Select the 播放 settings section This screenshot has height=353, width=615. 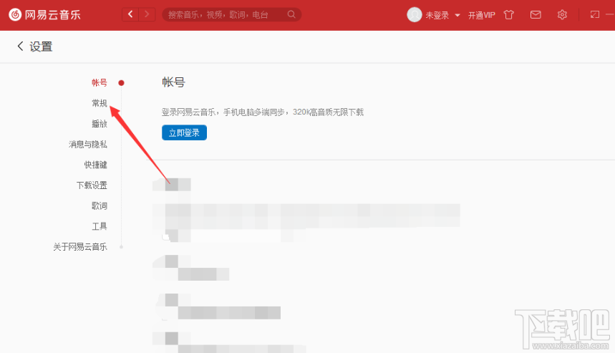pyautogui.click(x=100, y=124)
